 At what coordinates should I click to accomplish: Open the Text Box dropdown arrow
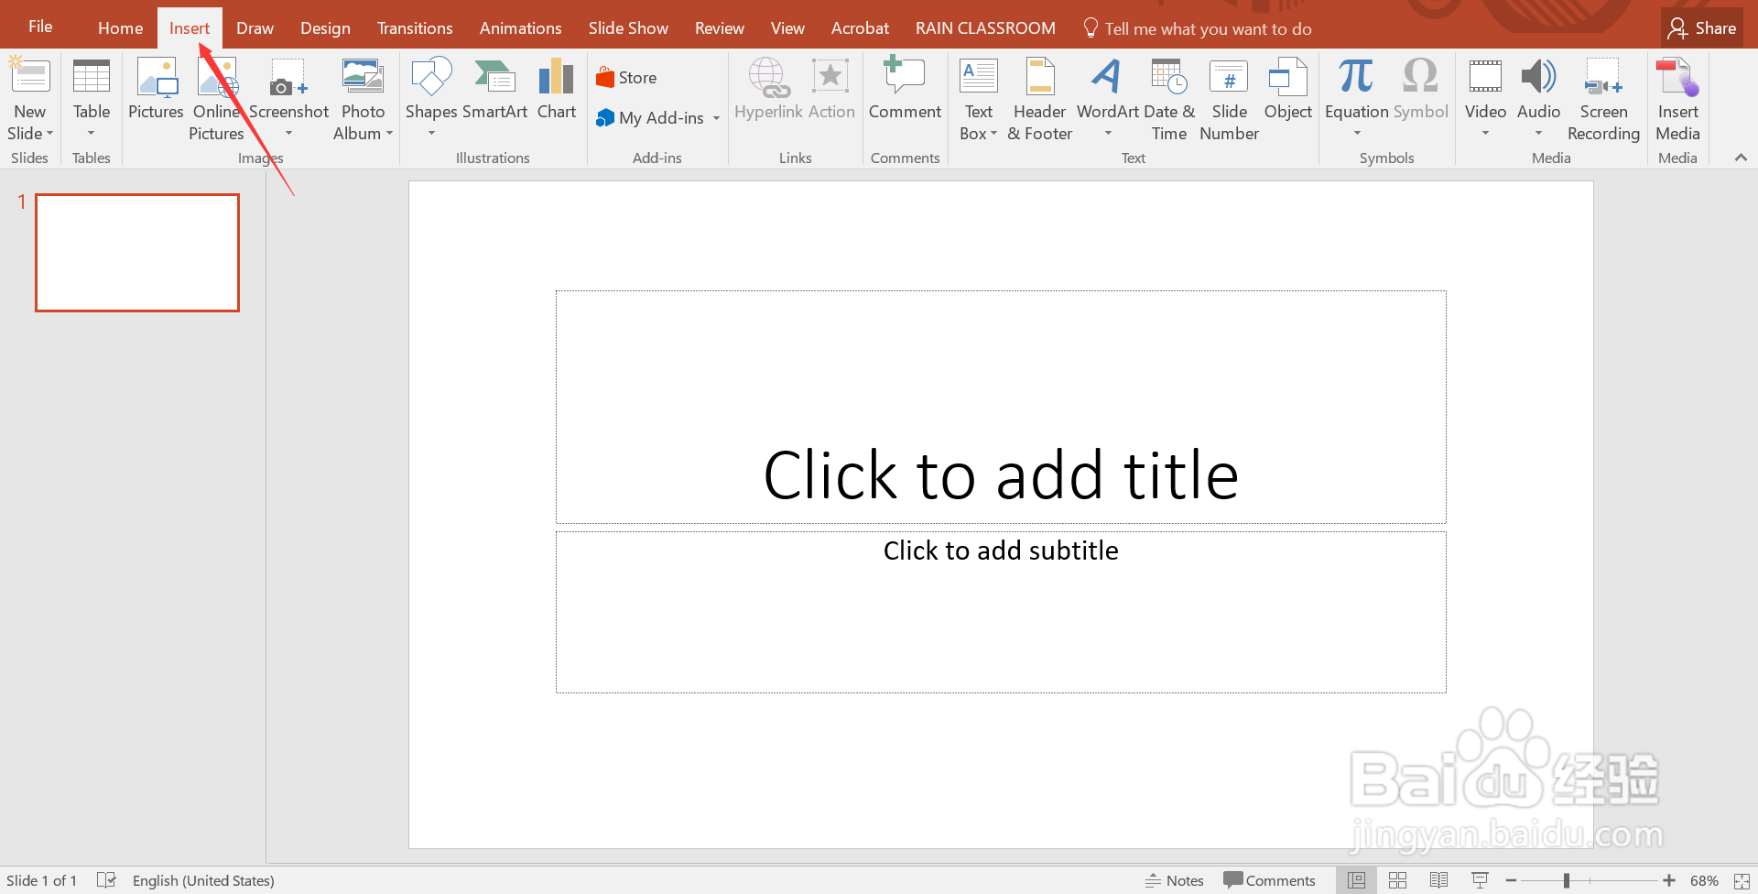click(x=994, y=134)
